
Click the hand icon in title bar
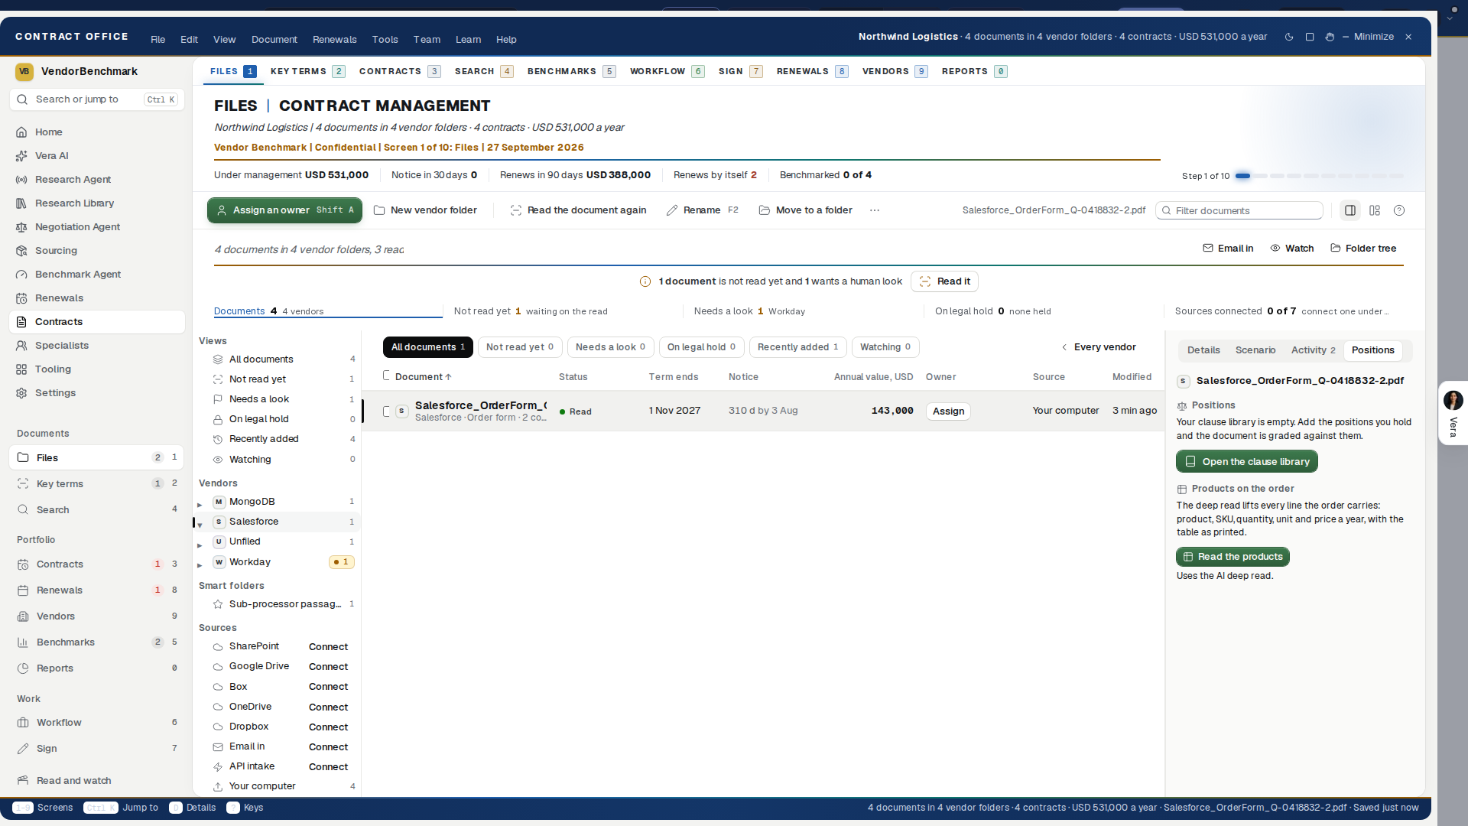1330,37
